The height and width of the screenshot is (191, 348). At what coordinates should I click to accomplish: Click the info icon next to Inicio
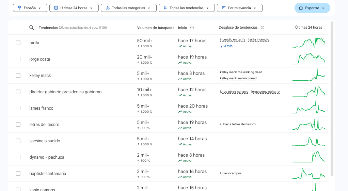click(x=192, y=28)
